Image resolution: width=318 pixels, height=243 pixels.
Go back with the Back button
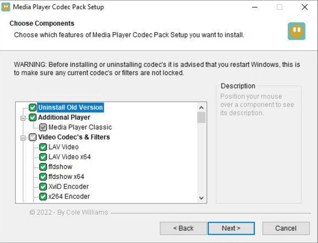pyautogui.click(x=183, y=228)
